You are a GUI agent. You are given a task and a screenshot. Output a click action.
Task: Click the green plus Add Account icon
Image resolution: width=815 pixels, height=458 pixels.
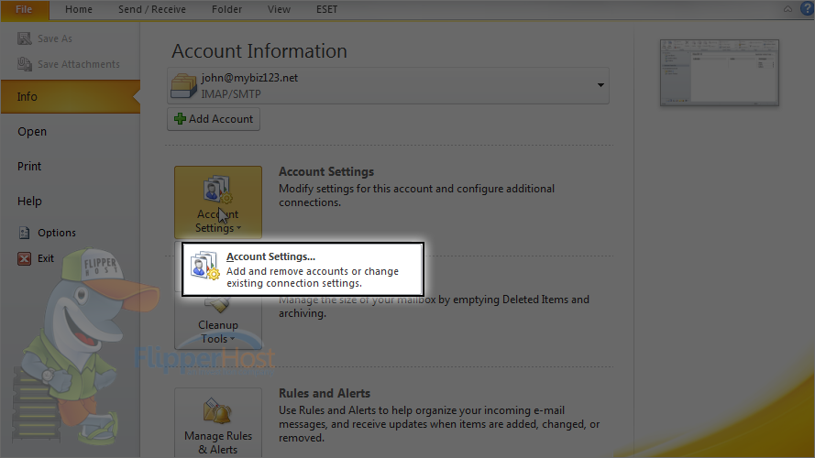click(180, 119)
